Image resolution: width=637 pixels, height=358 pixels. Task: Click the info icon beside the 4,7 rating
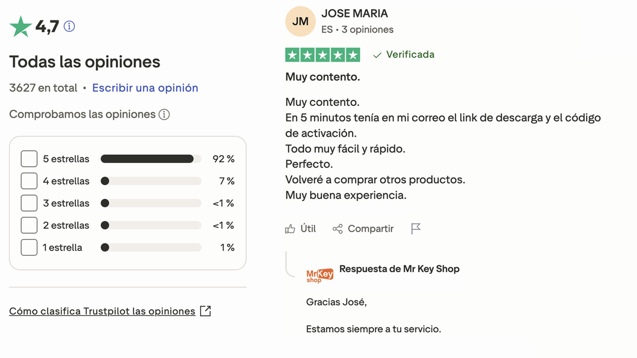69,26
